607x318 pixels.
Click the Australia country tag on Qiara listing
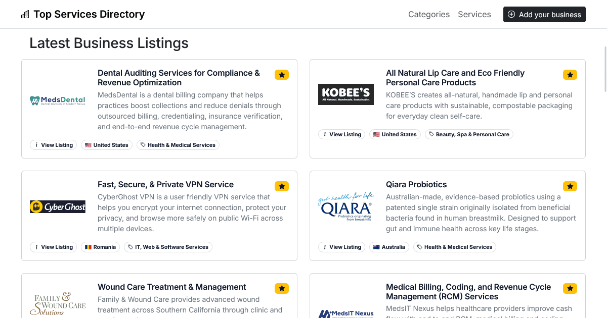coord(389,247)
